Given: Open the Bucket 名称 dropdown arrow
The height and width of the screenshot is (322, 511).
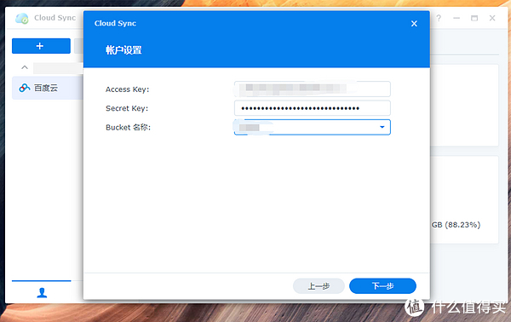Looking at the screenshot, I should [x=382, y=127].
